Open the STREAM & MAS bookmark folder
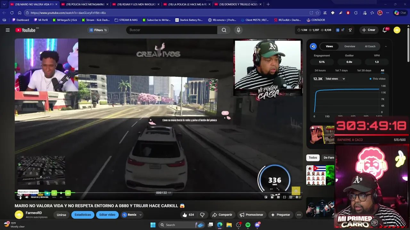The image size is (410, 230). pyautogui.click(x=126, y=20)
